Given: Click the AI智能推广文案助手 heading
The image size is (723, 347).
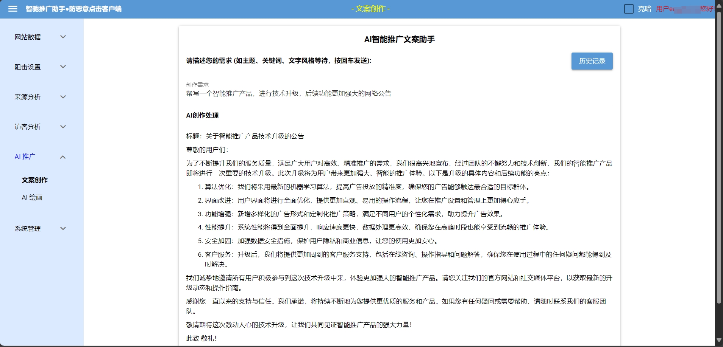Looking at the screenshot, I should coord(399,39).
